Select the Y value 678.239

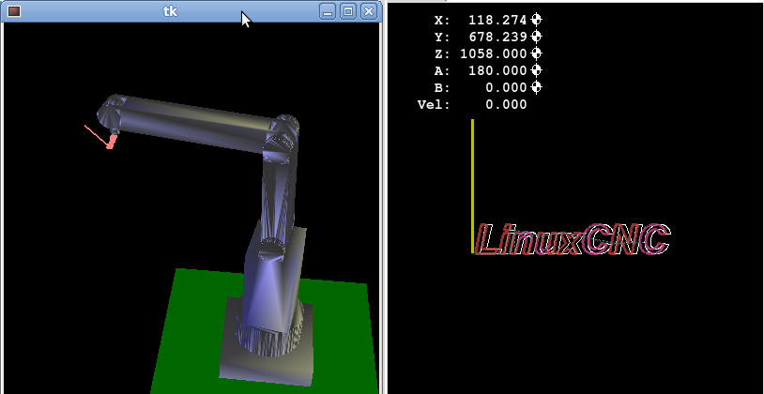tap(497, 37)
